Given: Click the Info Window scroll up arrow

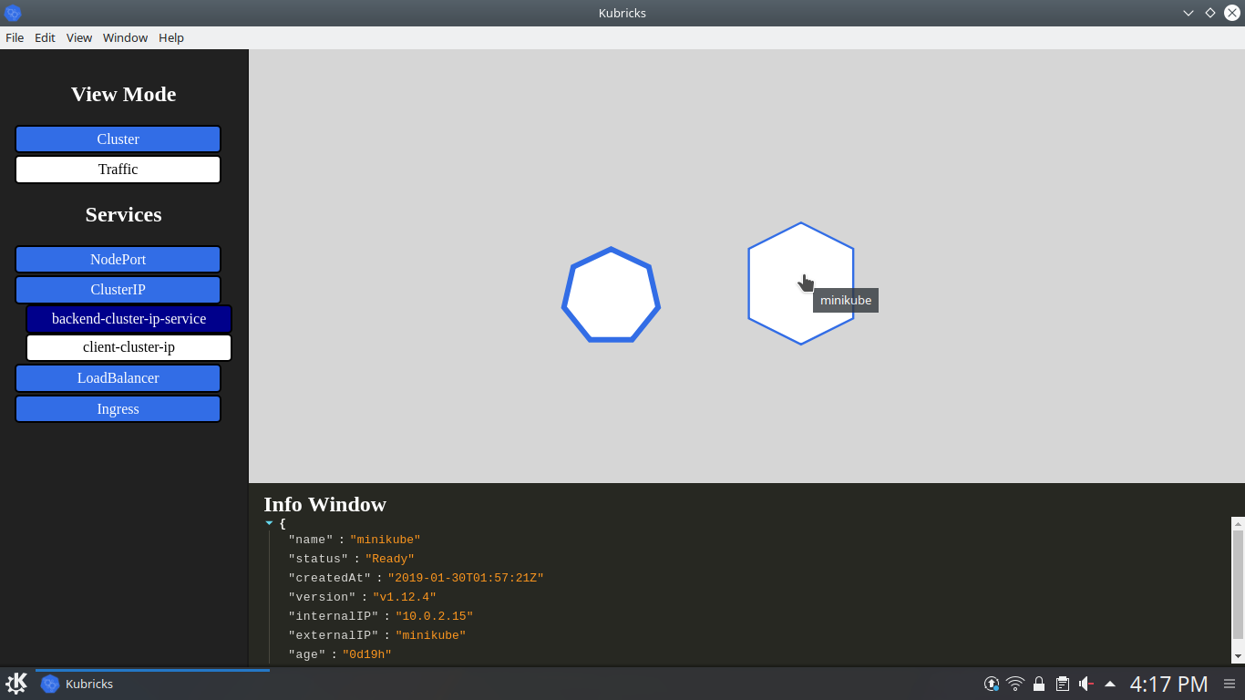Looking at the screenshot, I should 1238,523.
